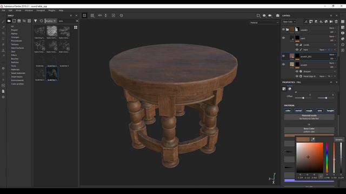
Task: Open the Base Color channel dropdown in Layers
Action: point(289,22)
